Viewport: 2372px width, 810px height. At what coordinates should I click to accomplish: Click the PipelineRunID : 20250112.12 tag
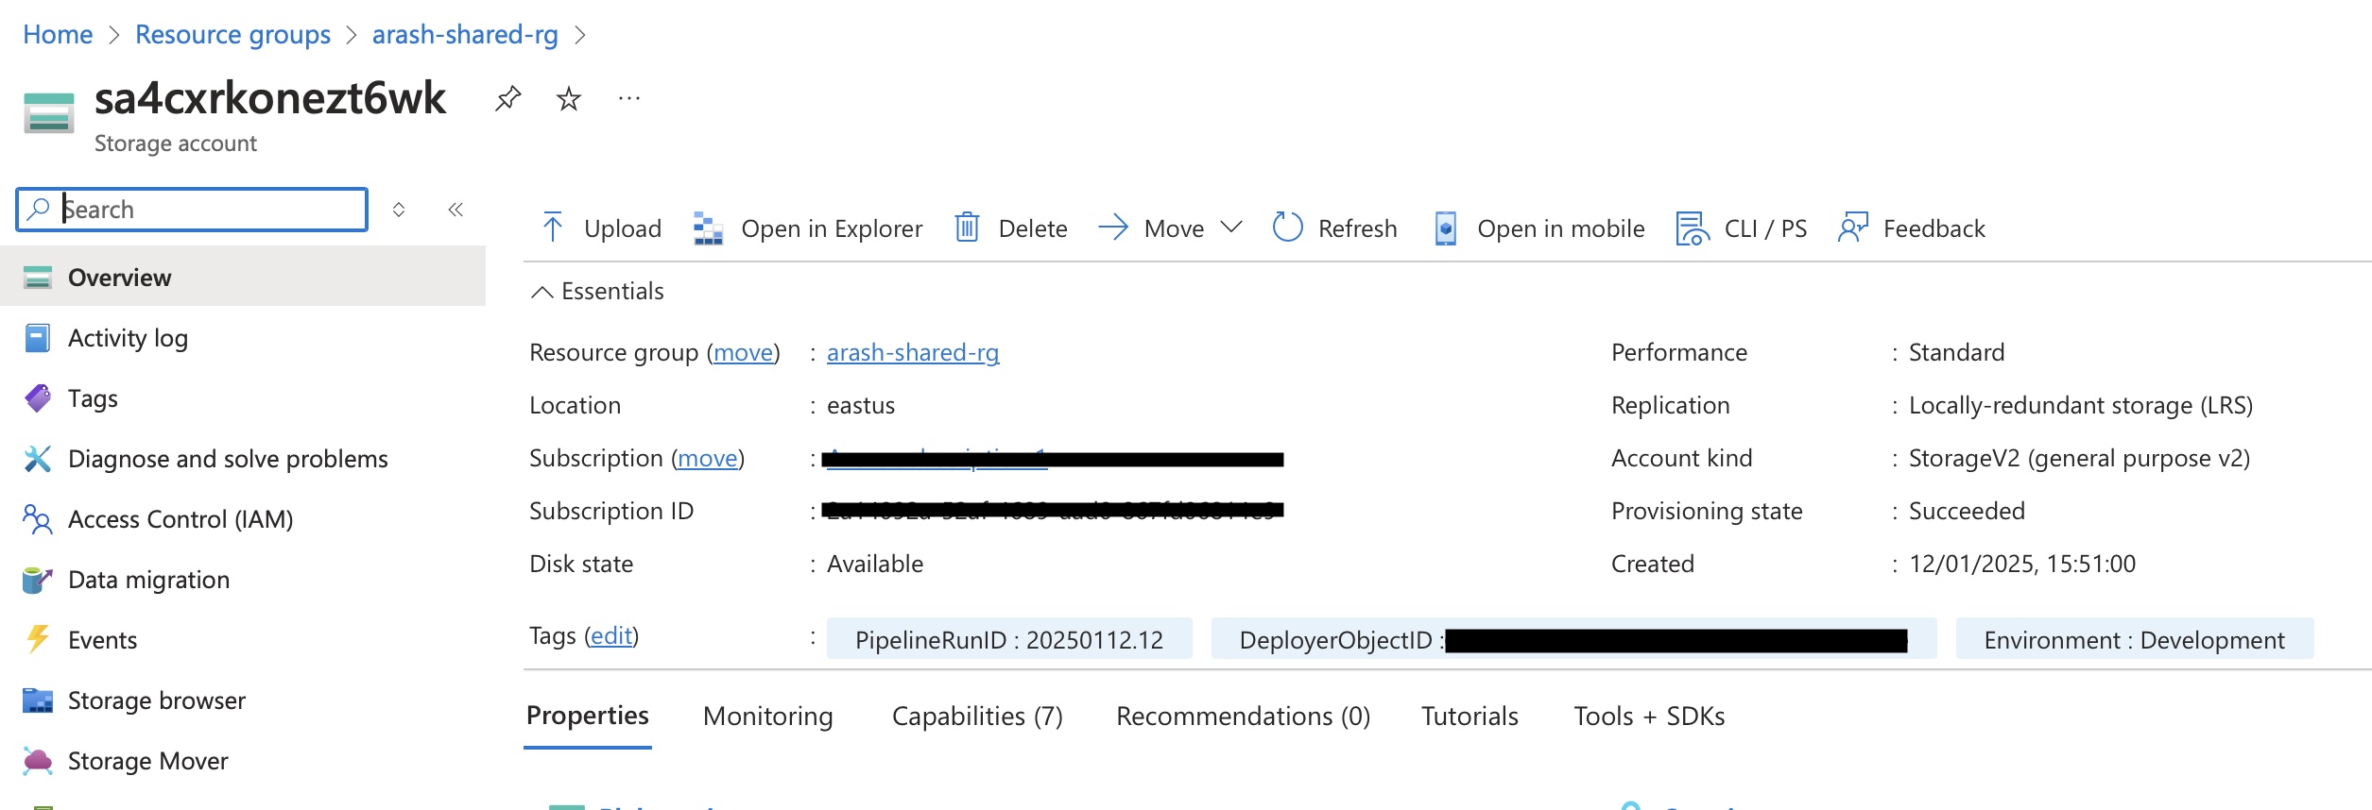coord(1009,639)
